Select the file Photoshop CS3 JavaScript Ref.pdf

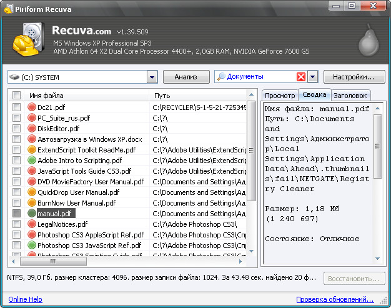coord(89,245)
